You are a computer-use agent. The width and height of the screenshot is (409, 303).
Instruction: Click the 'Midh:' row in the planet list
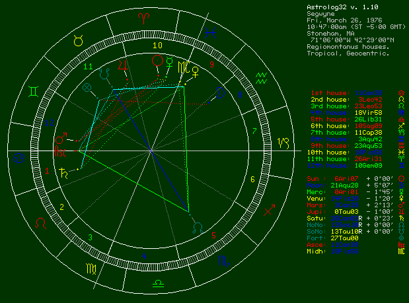(355, 252)
